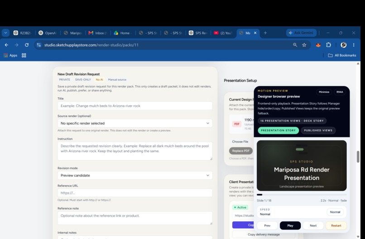Bookmark this page with the star icon

(x=304, y=45)
